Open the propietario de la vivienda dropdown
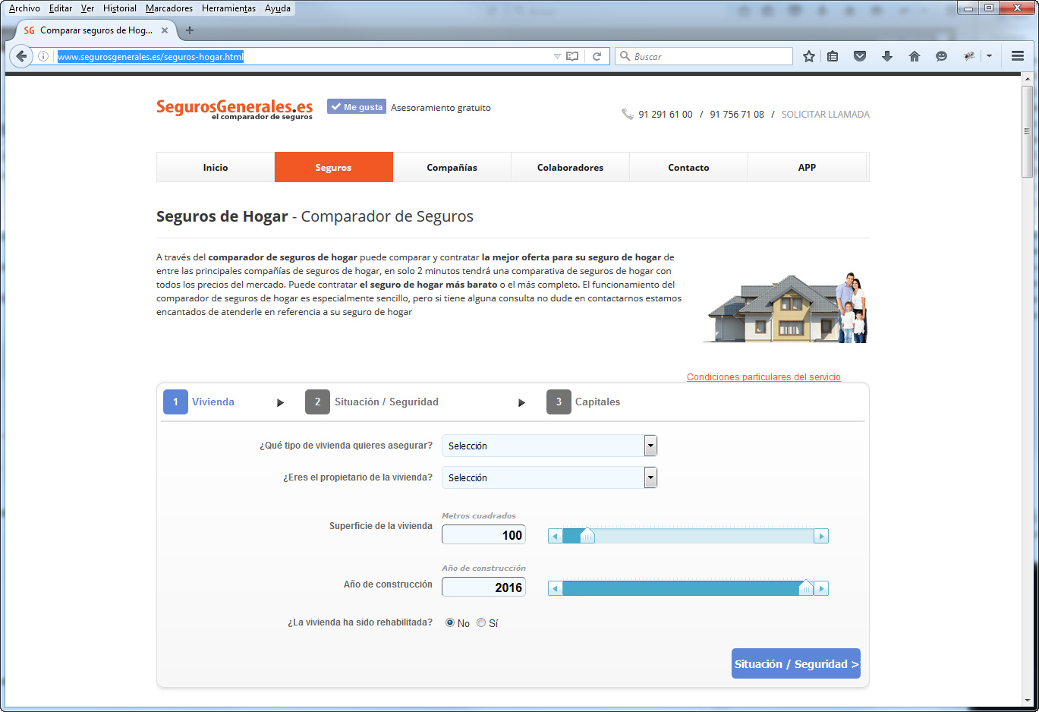 [650, 477]
